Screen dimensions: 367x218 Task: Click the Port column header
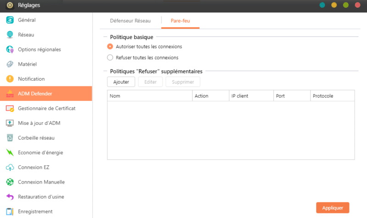pyautogui.click(x=290, y=96)
